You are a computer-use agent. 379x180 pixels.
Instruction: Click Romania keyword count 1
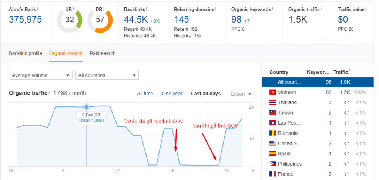330,133
